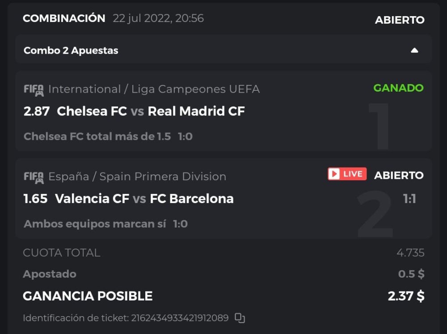Click the Ambos equipos marcan sí selection

pos(95,224)
